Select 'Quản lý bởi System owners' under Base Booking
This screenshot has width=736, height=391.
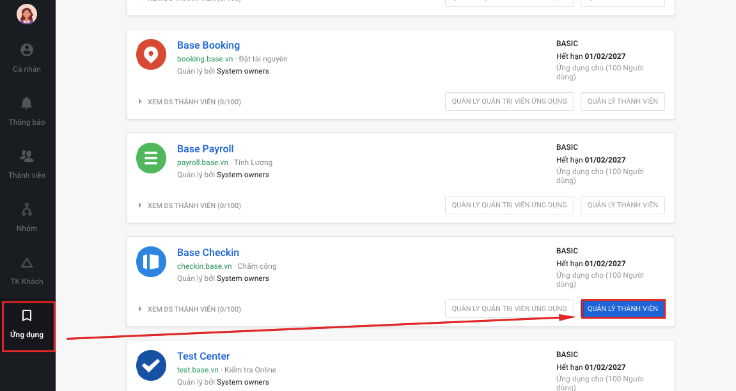click(x=223, y=71)
